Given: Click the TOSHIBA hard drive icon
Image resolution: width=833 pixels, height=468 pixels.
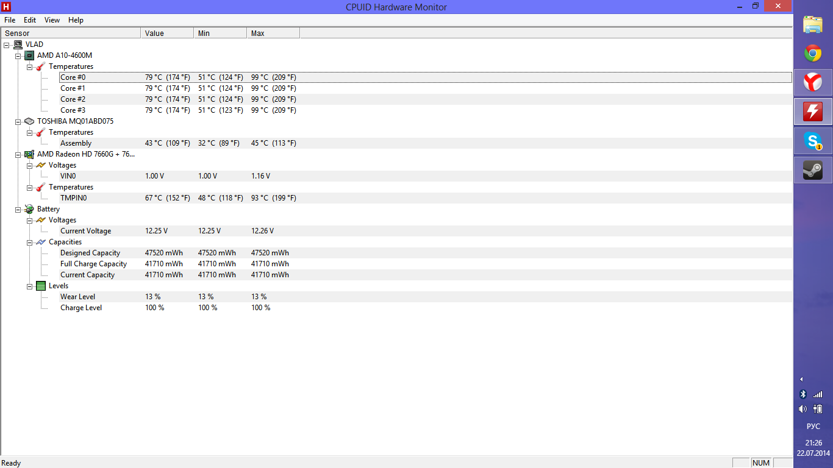Looking at the screenshot, I should (x=29, y=121).
